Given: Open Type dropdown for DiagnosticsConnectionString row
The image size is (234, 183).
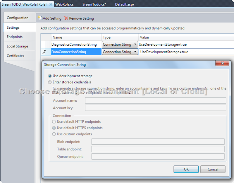Looking at the screenshot, I should click(120, 45).
